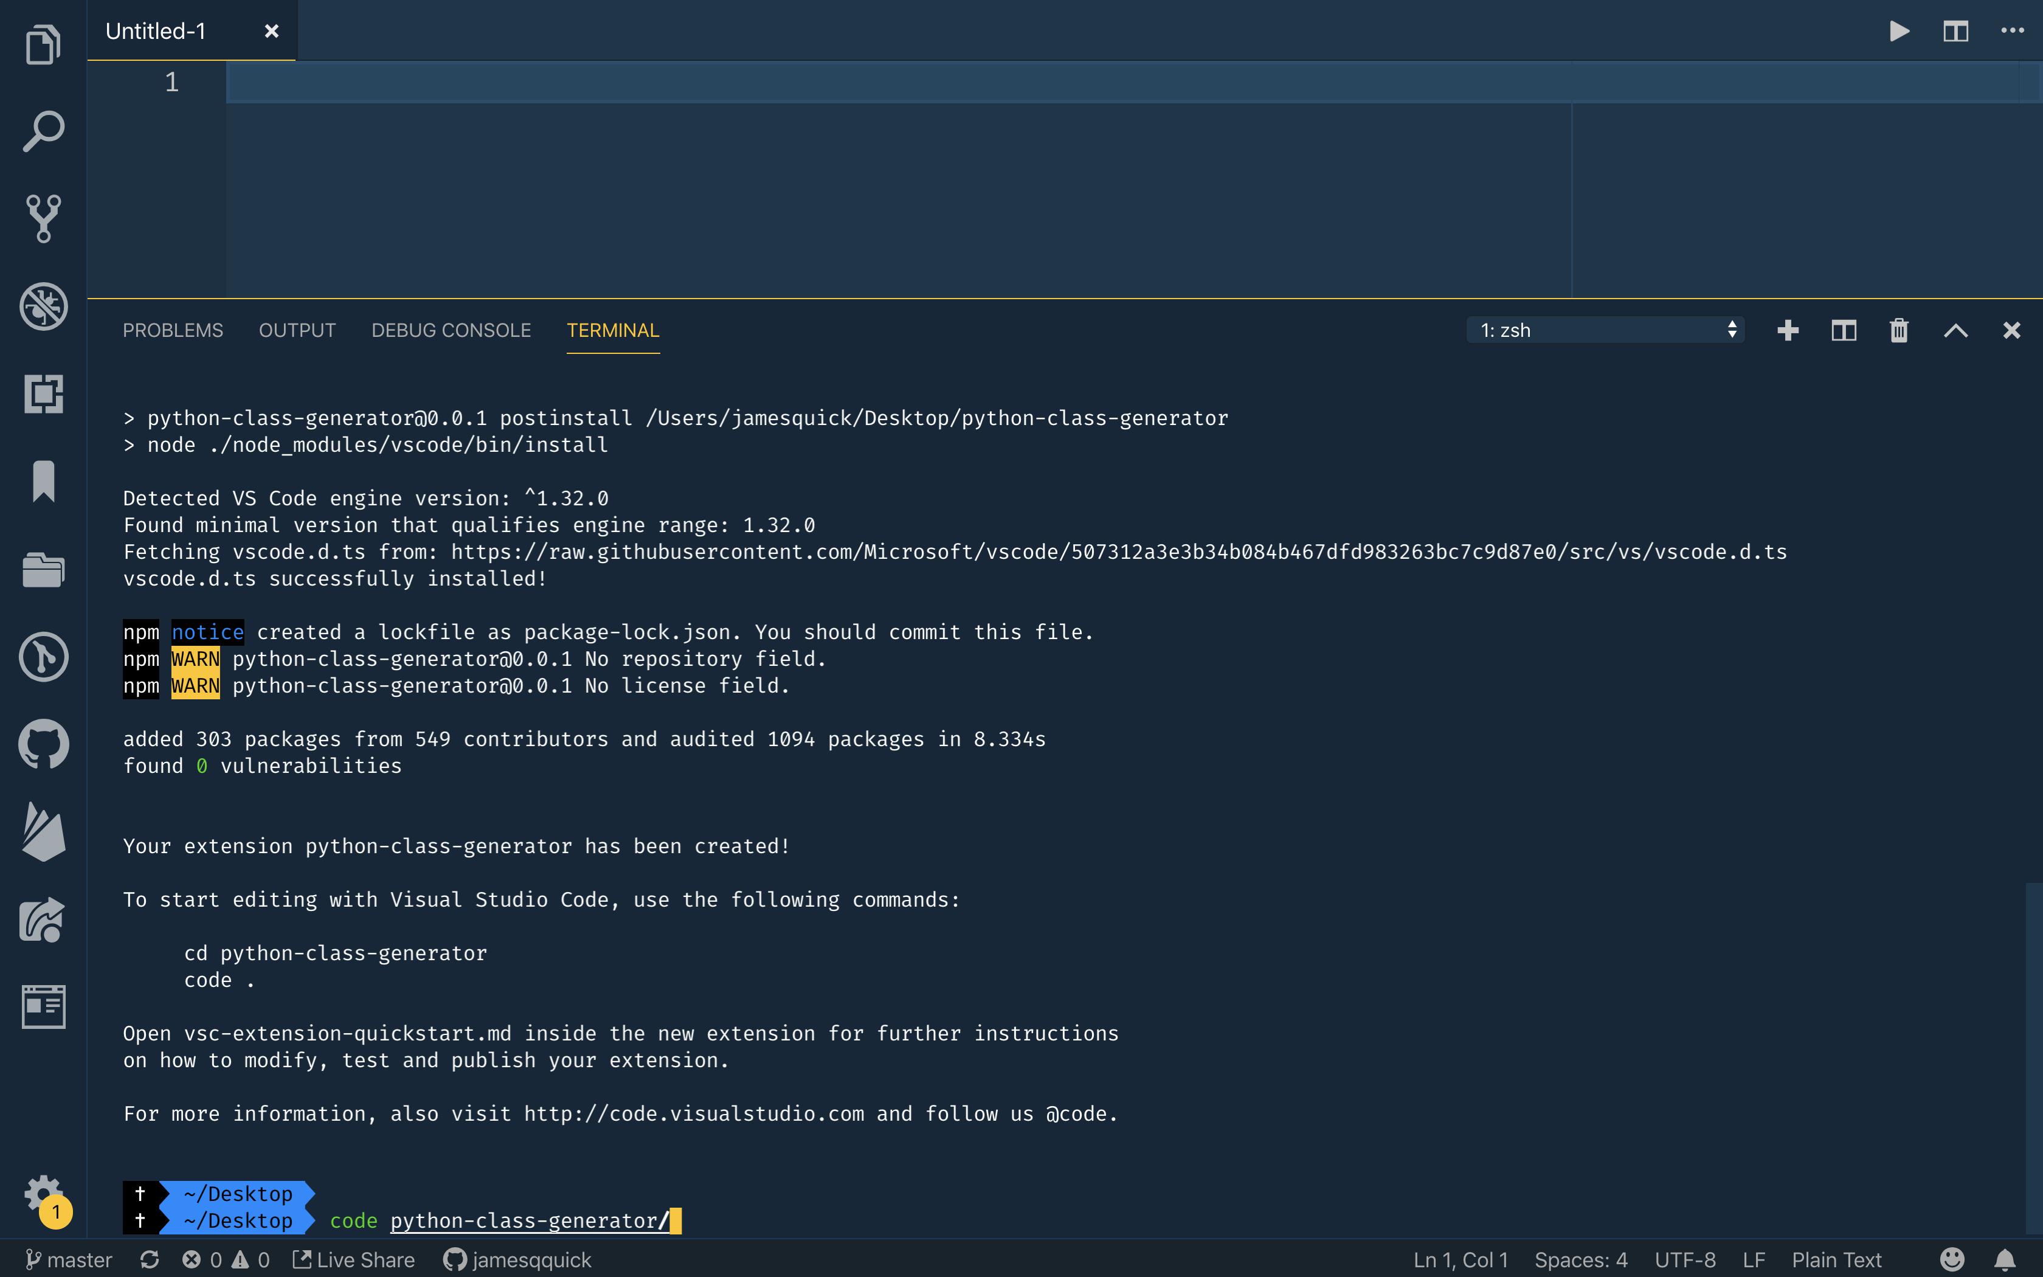Screen dimensions: 2043x1277
Task: Switch to the PROBLEMS tab
Action: [x=173, y=330]
